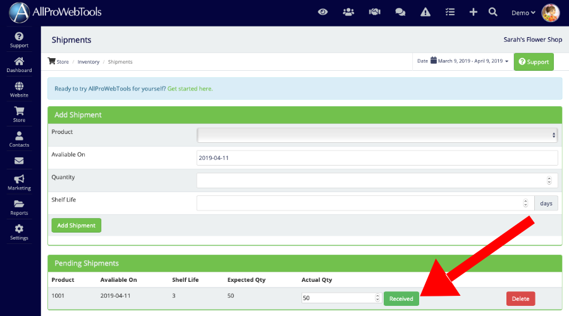Click the plus icon in header
This screenshot has width=569, height=316.
click(x=473, y=12)
